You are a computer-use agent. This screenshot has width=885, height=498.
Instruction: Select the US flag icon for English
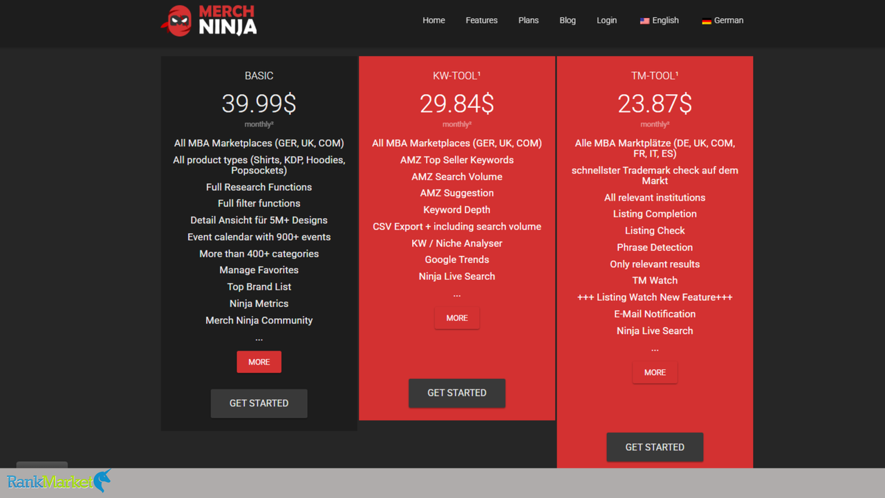coord(644,21)
